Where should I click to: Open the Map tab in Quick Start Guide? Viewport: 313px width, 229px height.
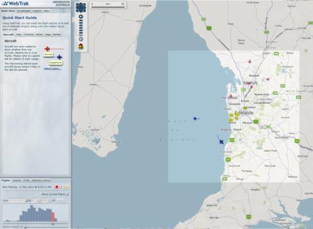(x=19, y=34)
